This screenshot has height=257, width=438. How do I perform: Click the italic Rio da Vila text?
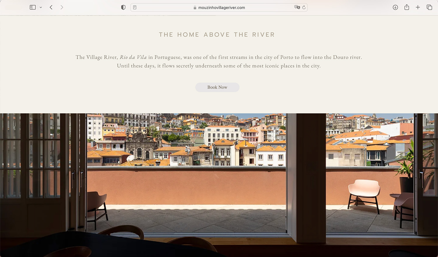pos(133,57)
